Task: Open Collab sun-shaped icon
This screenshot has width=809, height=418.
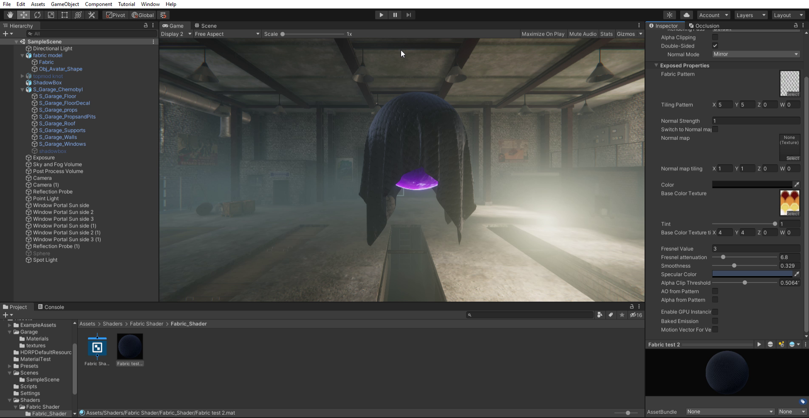Action: 670,15
